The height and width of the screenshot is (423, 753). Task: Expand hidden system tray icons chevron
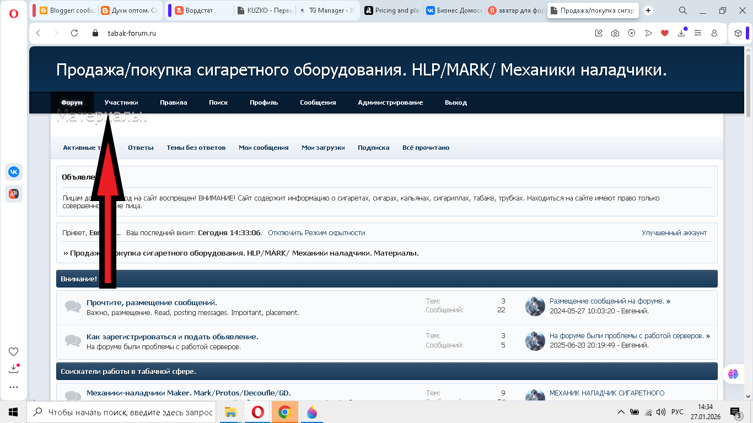(x=621, y=412)
